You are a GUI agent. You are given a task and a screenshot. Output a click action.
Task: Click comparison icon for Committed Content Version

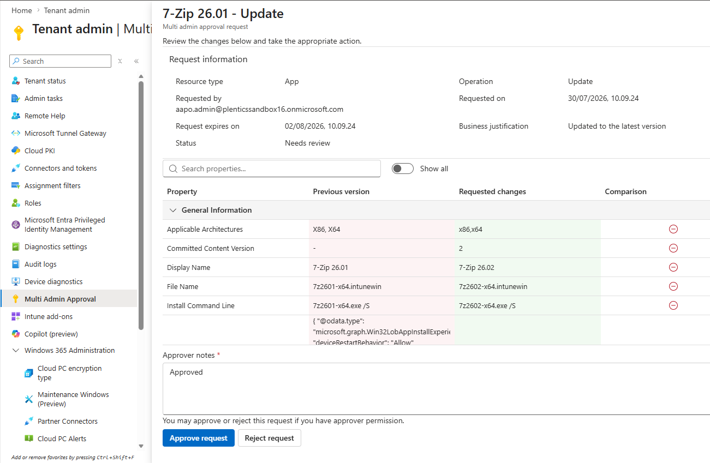(673, 248)
